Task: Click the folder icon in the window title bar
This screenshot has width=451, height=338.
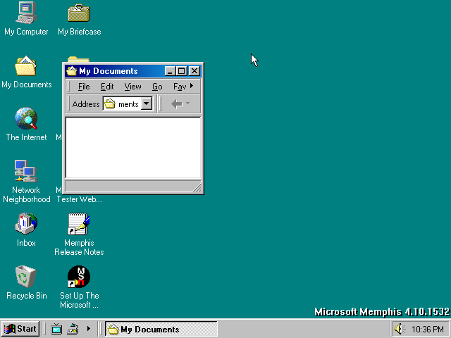Action: pyautogui.click(x=72, y=70)
